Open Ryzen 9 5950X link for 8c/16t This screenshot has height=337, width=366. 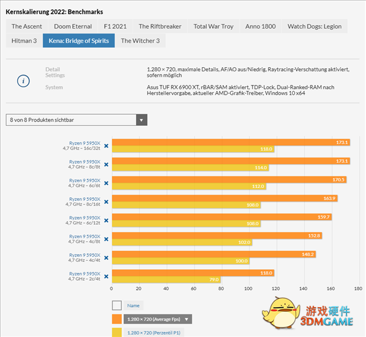click(85, 199)
